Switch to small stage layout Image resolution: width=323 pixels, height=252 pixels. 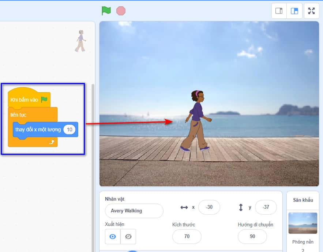[279, 11]
